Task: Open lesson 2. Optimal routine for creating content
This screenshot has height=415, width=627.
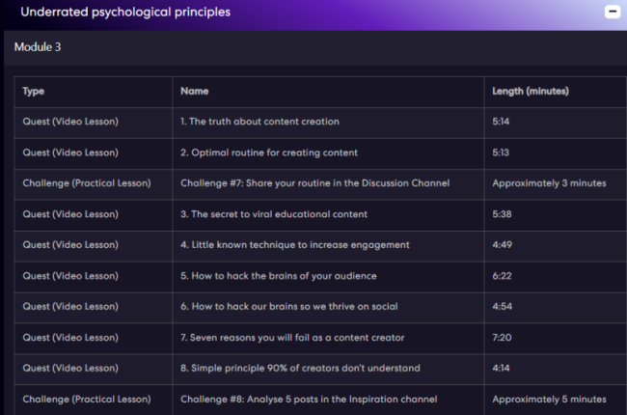Action: pos(269,152)
